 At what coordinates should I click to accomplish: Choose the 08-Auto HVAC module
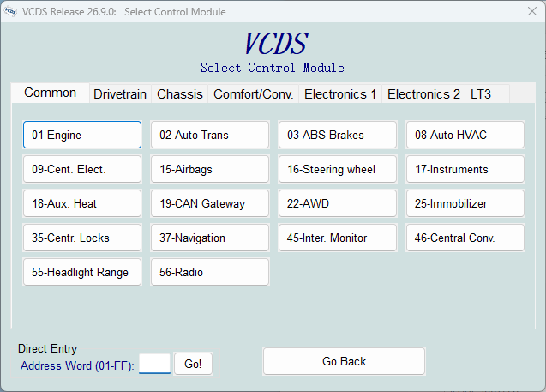click(x=465, y=135)
